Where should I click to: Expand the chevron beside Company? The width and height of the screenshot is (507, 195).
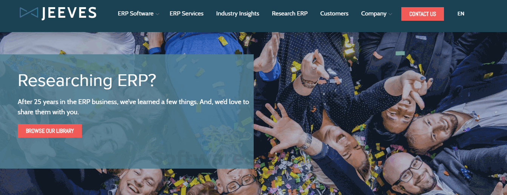tap(390, 14)
